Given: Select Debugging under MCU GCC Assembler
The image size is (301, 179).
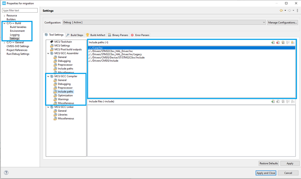Looking at the screenshot, I should (64, 61).
